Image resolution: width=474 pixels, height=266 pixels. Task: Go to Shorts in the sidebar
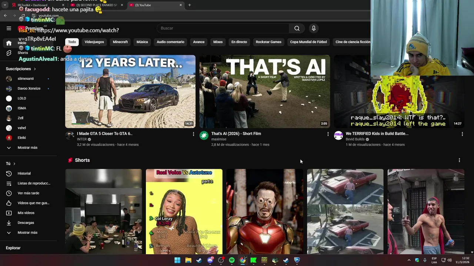[22, 53]
